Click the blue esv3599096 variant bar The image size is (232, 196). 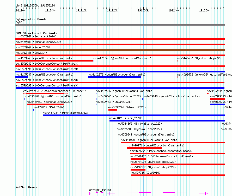tap(217, 104)
